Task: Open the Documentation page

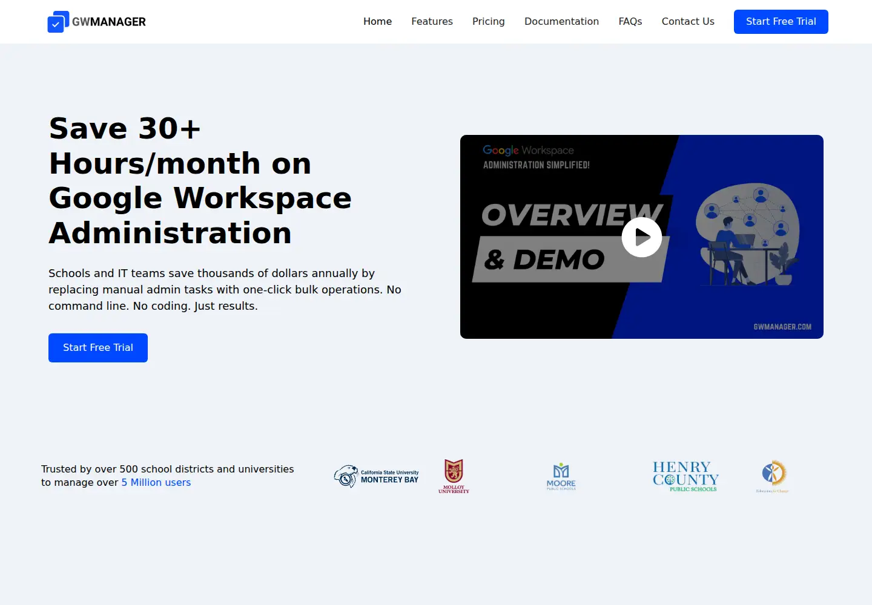Action: point(562,22)
